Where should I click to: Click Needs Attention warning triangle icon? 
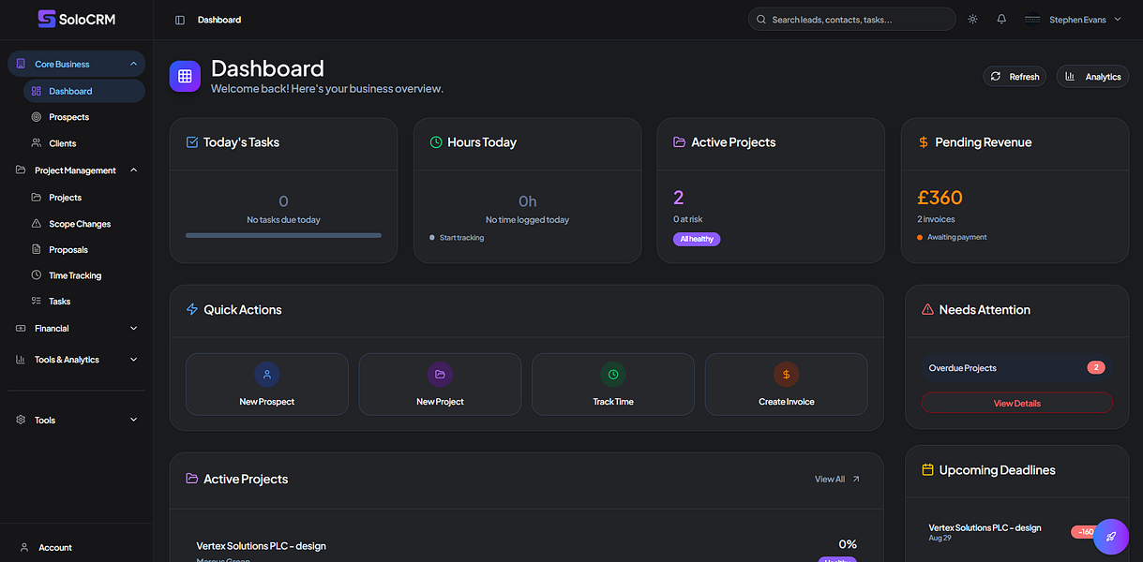(x=927, y=309)
